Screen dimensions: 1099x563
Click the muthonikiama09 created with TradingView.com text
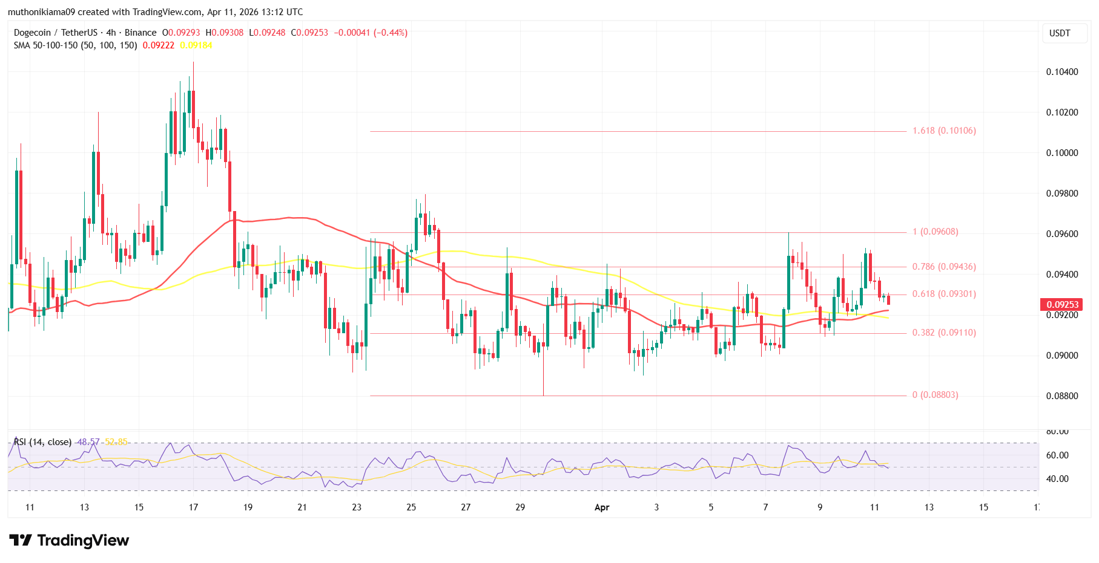pos(155,12)
